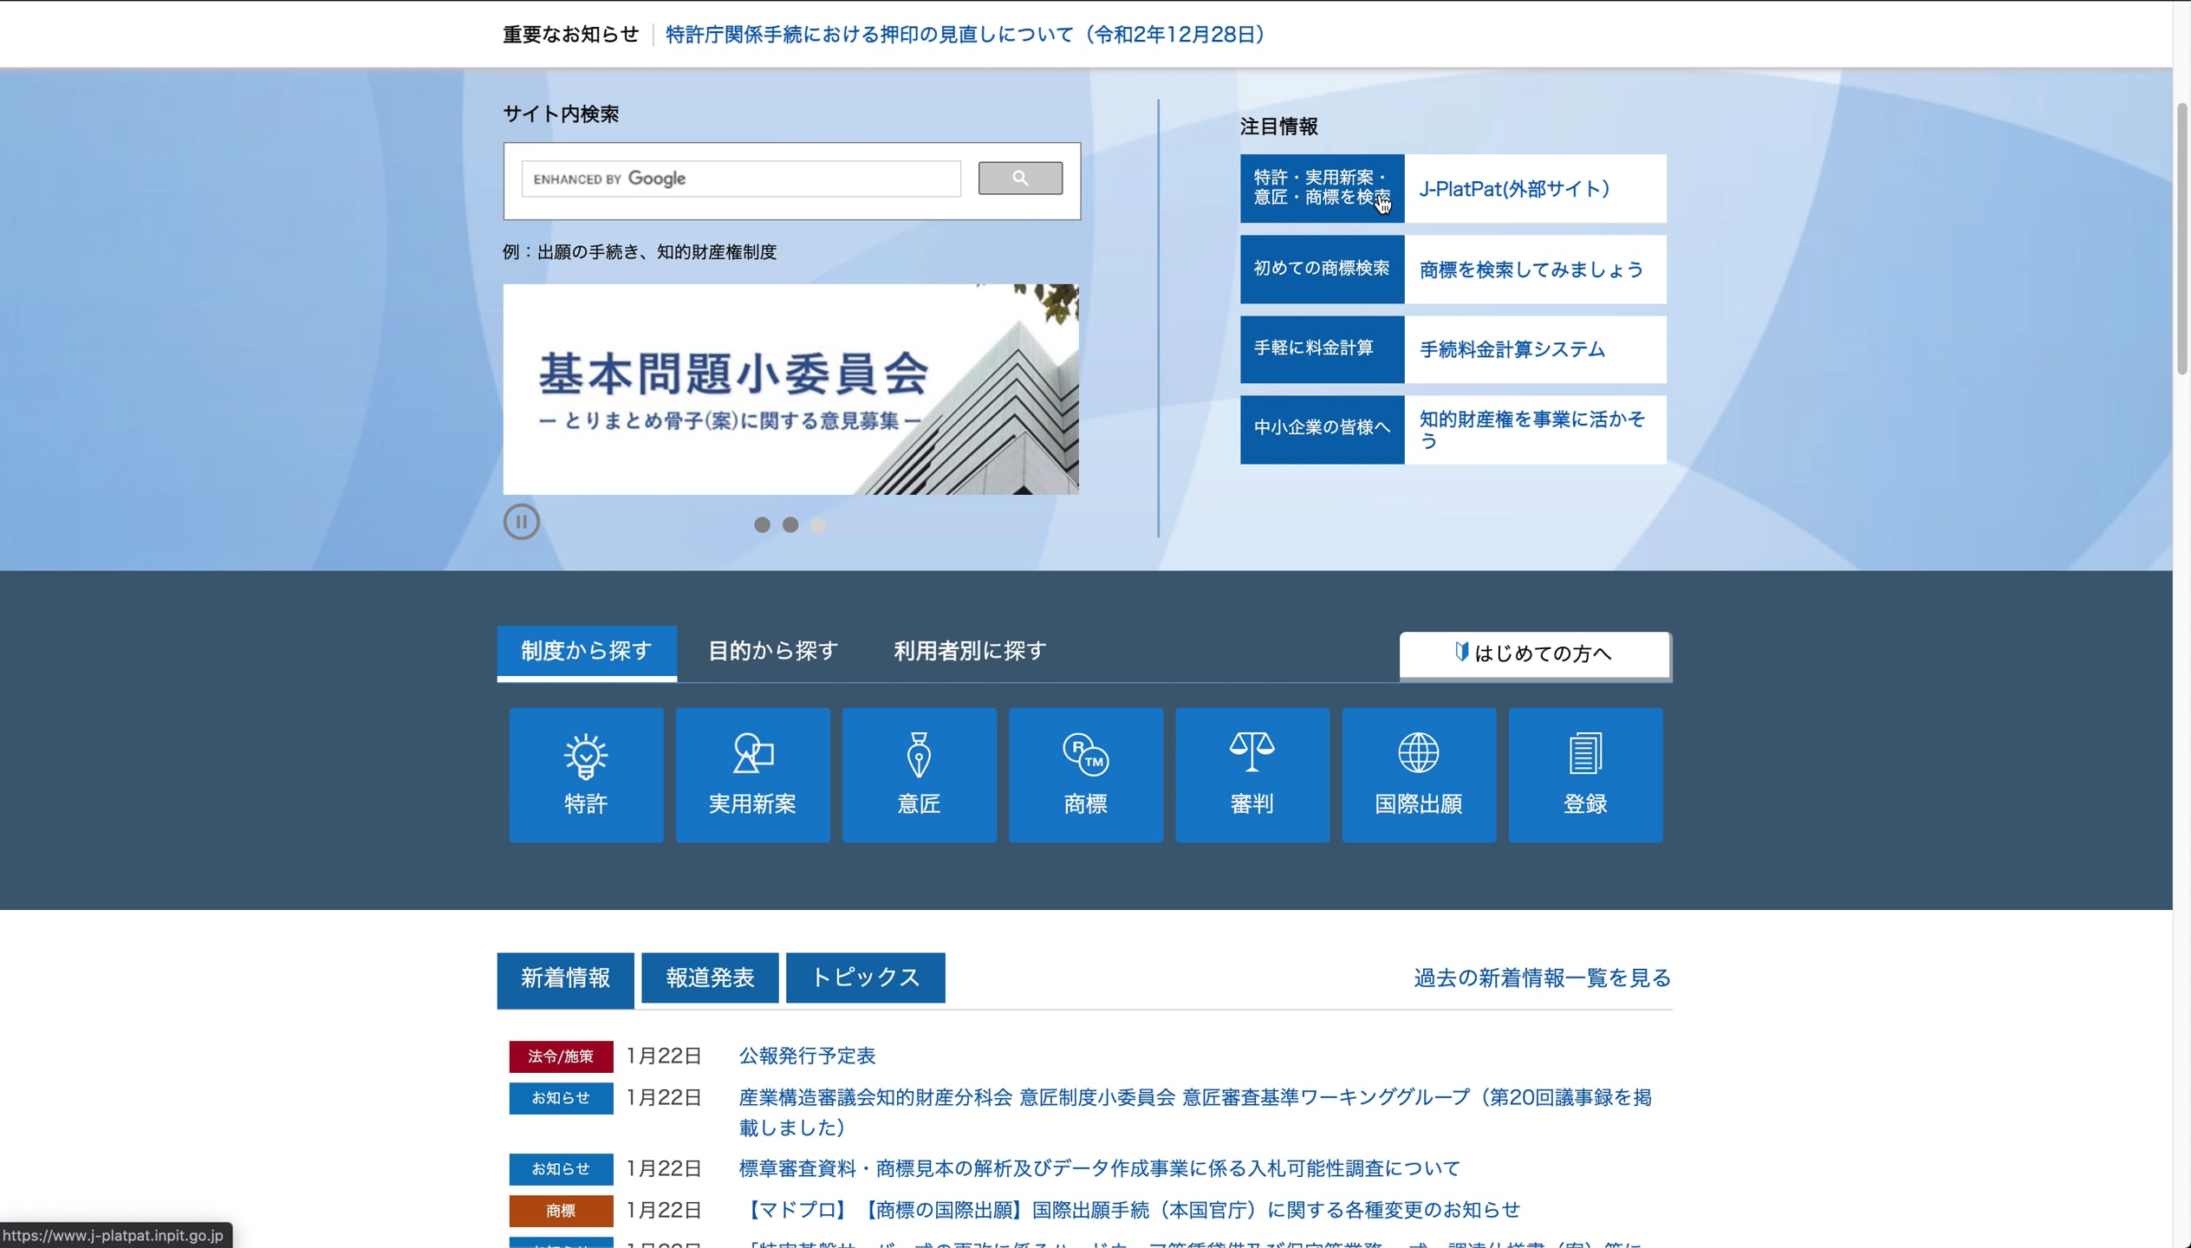Select the first carousel dot

tap(762, 524)
